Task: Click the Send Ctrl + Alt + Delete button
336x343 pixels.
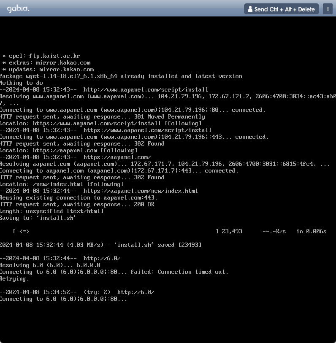Action: click(281, 9)
